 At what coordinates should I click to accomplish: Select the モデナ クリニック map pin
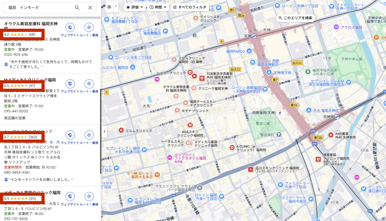177,111
